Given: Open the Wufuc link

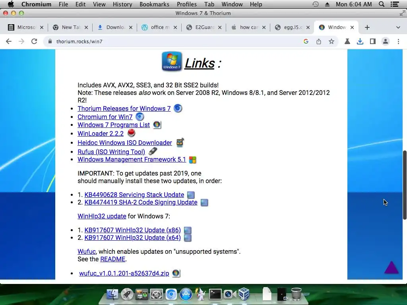Looking at the screenshot, I should [86, 251].
